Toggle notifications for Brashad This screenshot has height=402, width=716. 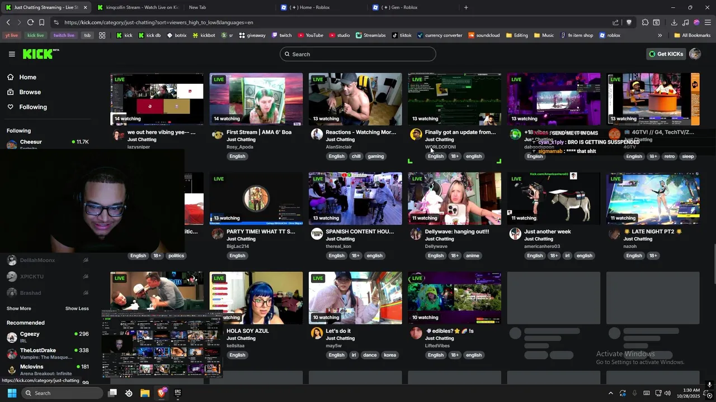[86, 293]
